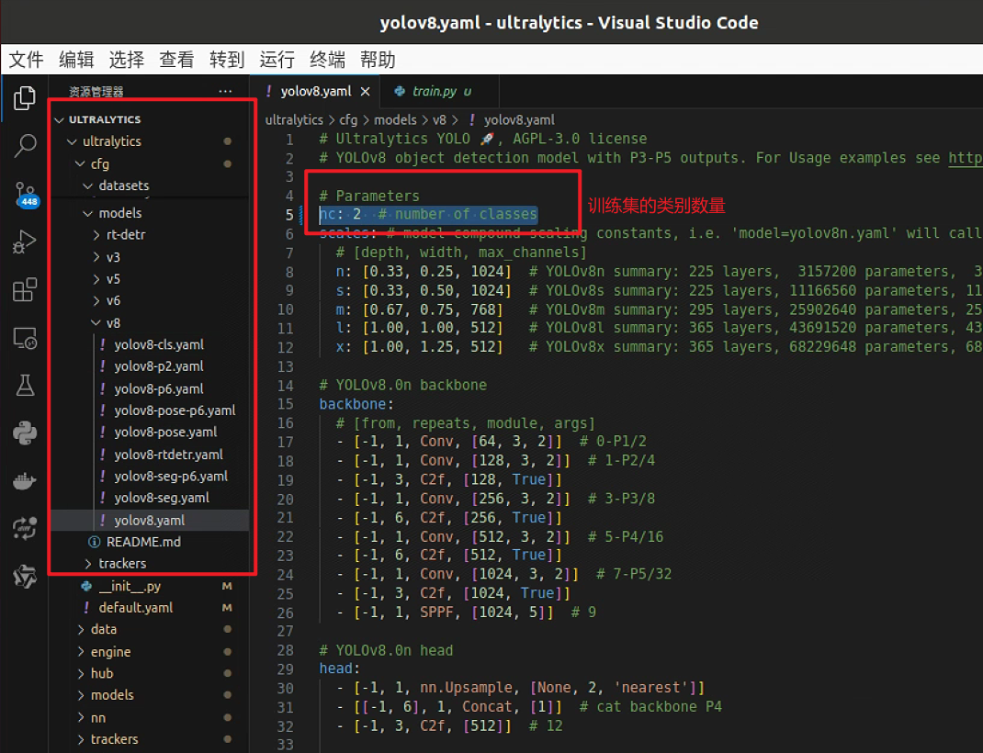The width and height of the screenshot is (983, 753).
Task: Open the 终端 menu
Action: click(328, 60)
